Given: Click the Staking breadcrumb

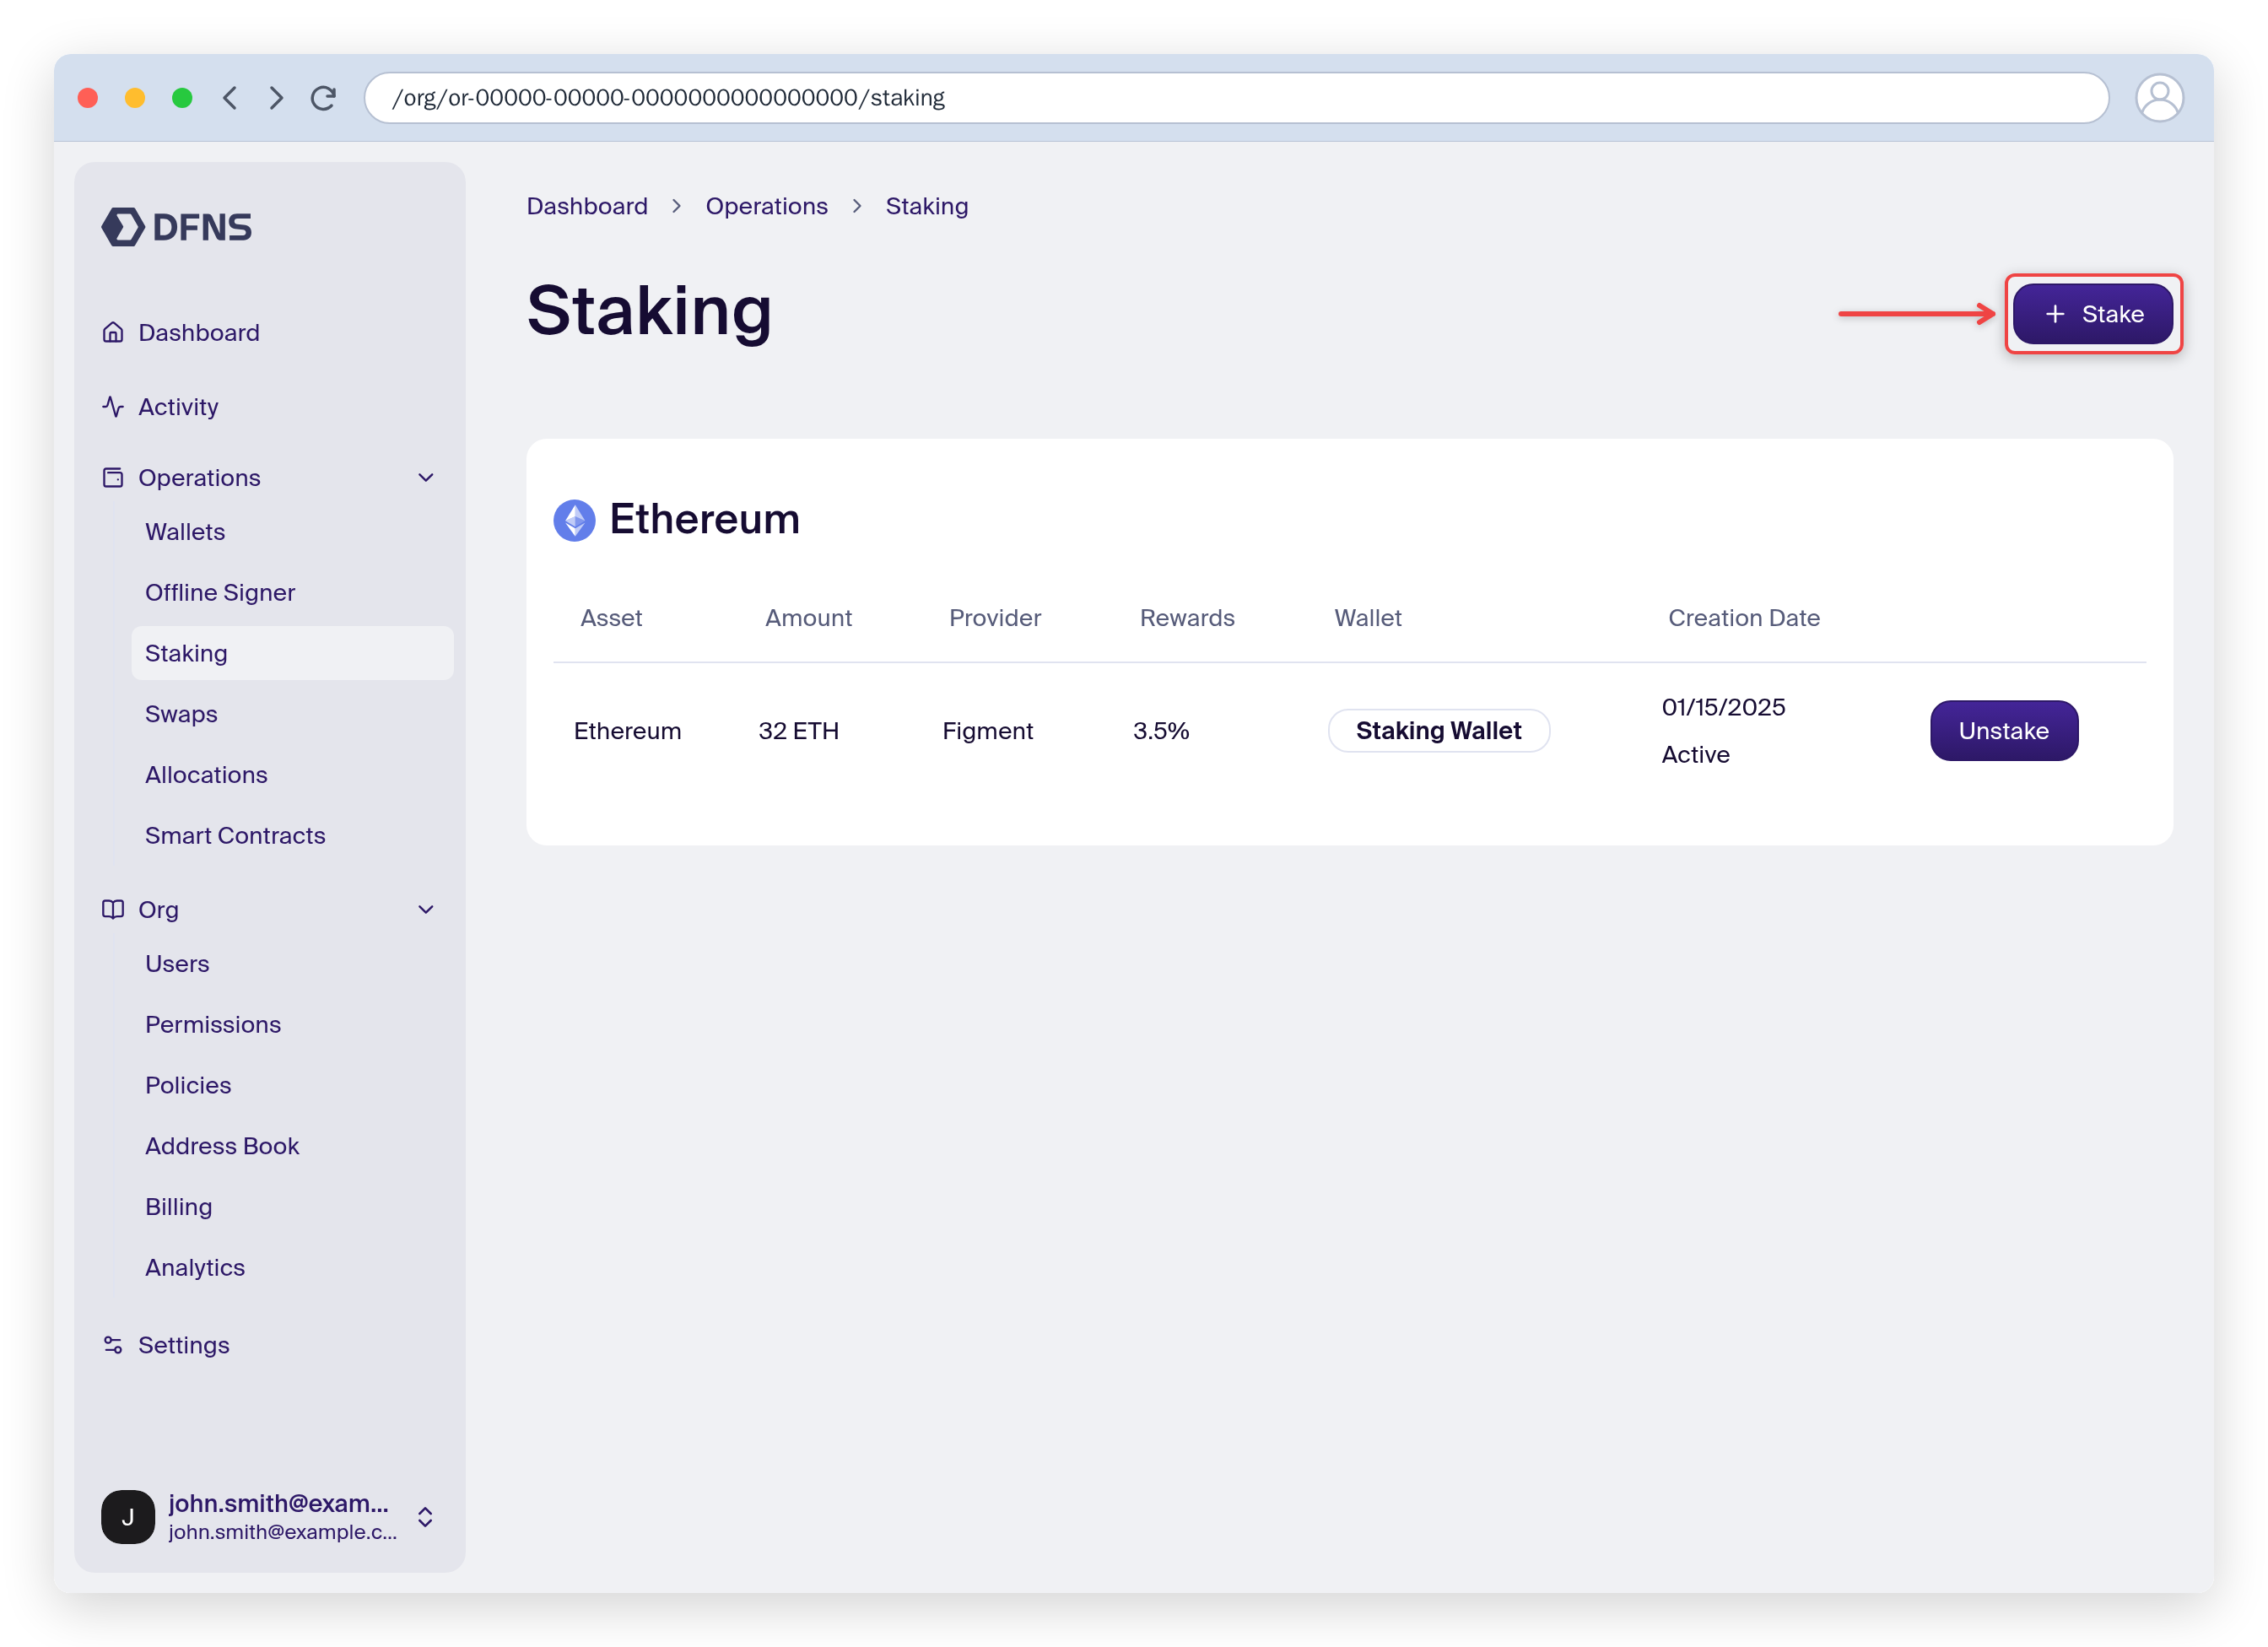Looking at the screenshot, I should pyautogui.click(x=926, y=206).
